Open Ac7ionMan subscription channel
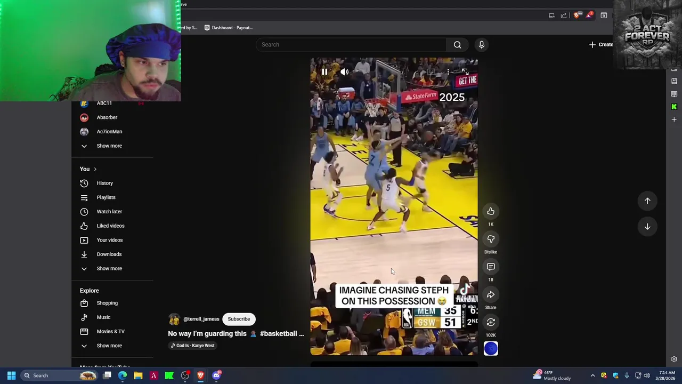The image size is (682, 384). point(109,132)
